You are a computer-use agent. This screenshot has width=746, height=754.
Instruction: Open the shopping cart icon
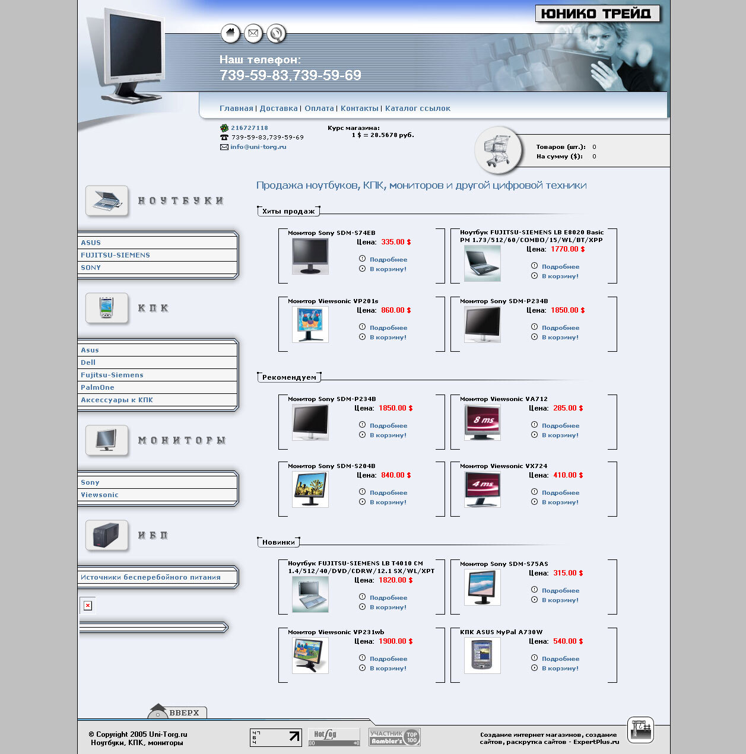coord(499,151)
